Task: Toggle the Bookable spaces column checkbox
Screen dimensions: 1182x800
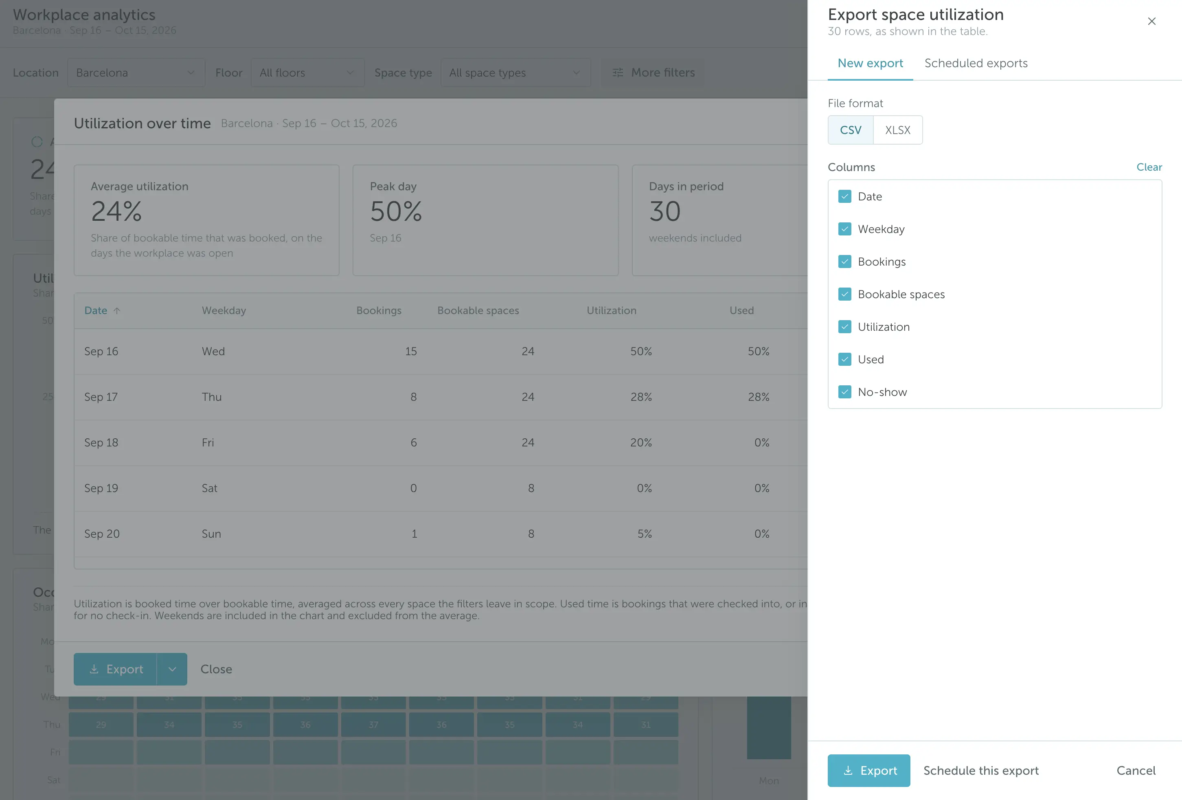Action: click(844, 294)
